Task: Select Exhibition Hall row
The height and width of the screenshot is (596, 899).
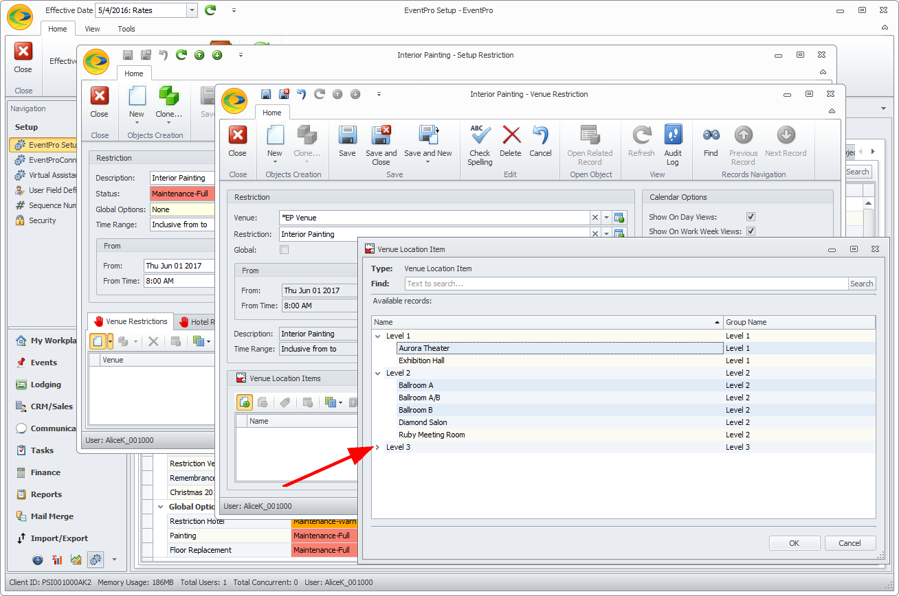Action: [623, 360]
